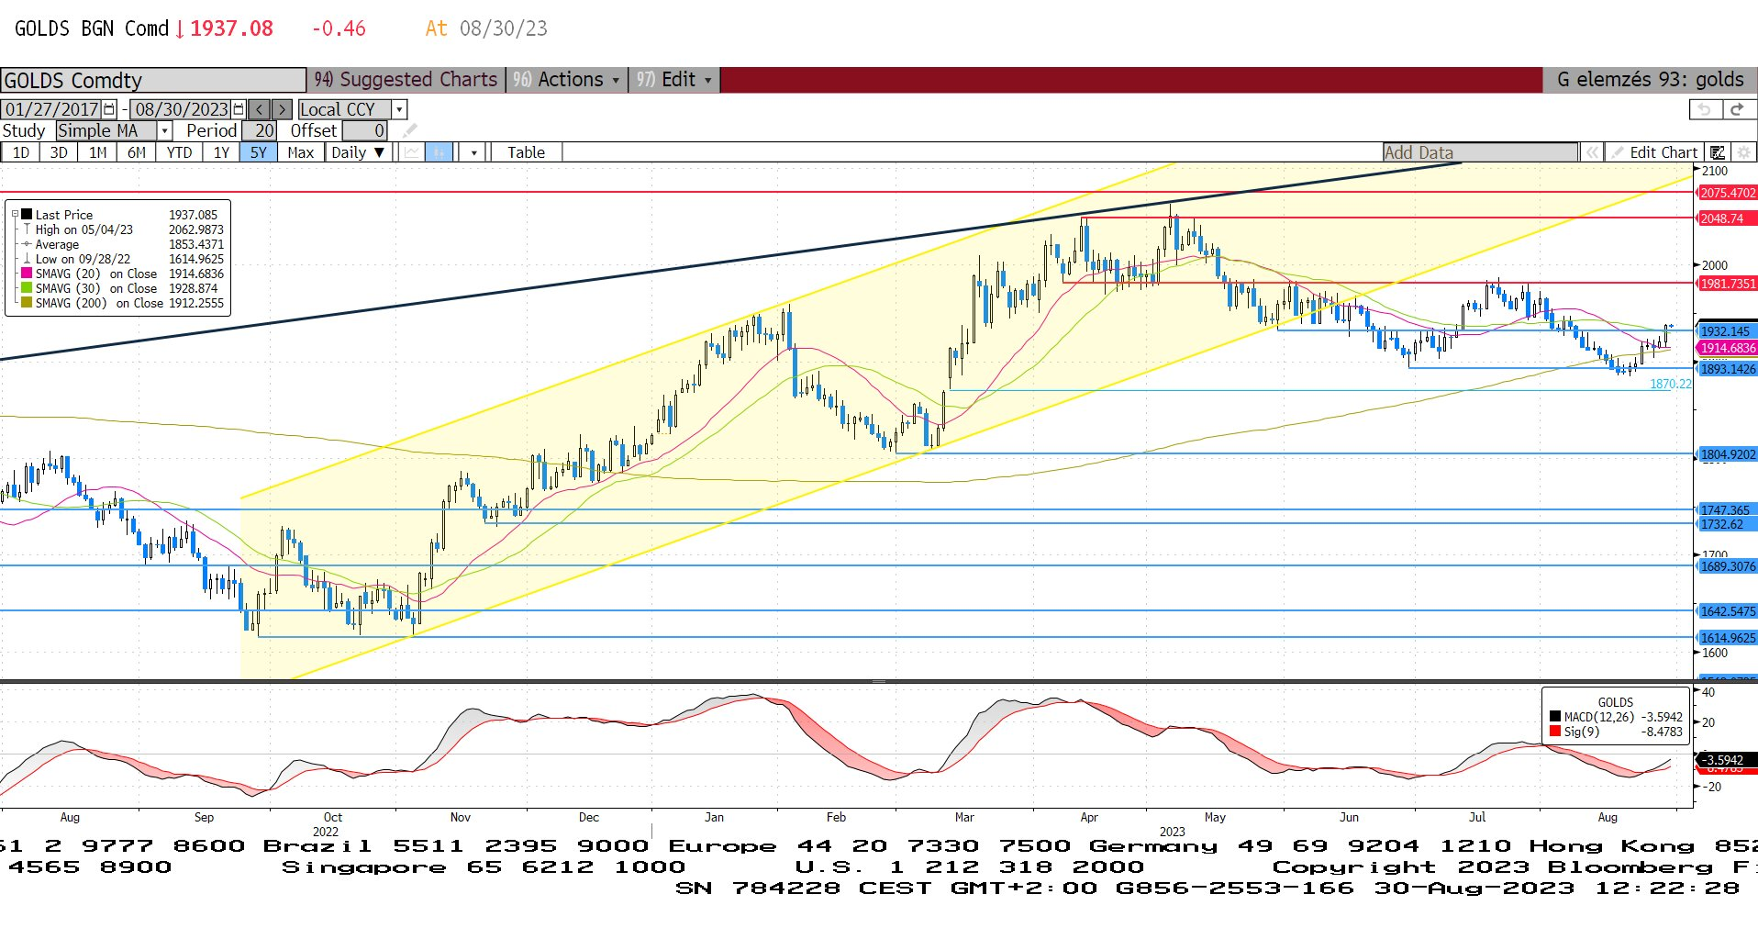Click the black Last Price color swatch

28,215
